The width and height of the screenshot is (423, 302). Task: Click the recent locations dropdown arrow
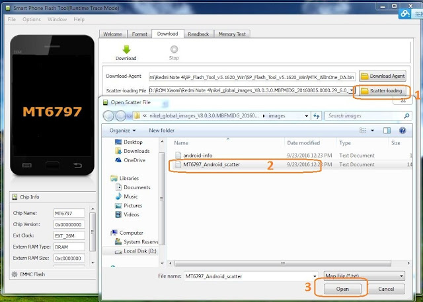tap(129, 116)
